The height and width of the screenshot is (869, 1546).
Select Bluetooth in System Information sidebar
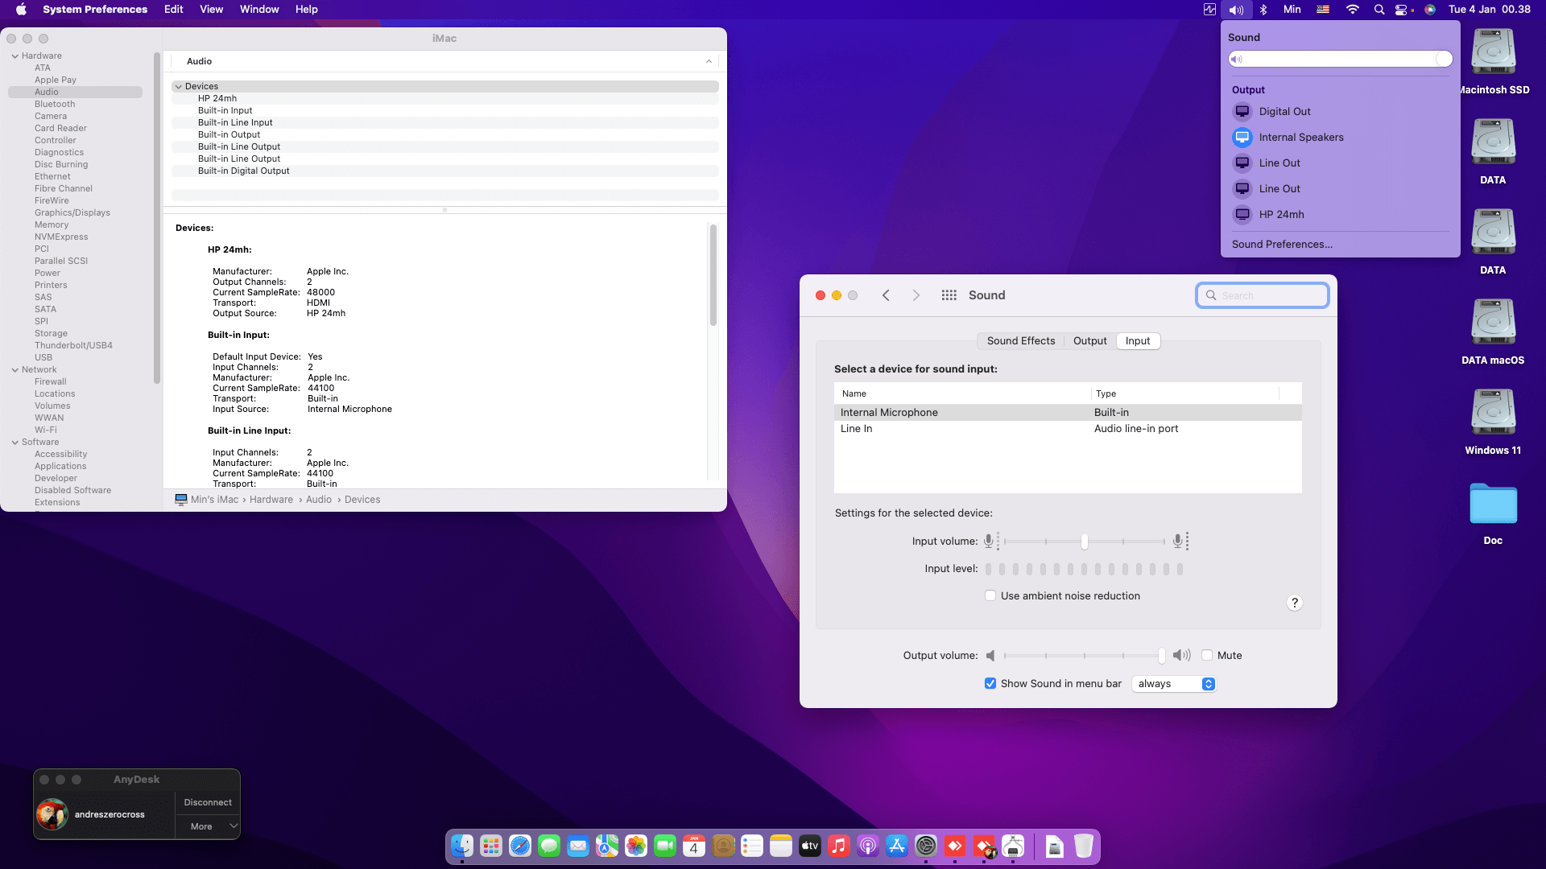[55, 105]
